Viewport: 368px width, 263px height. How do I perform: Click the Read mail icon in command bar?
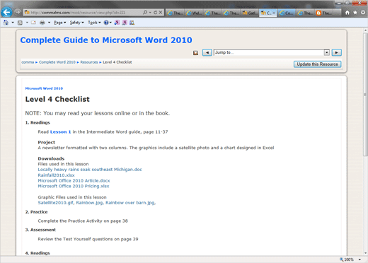pos(33,23)
